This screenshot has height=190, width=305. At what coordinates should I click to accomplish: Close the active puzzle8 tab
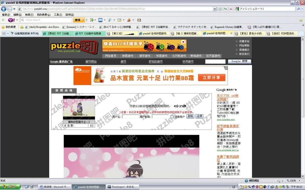(x=231, y=33)
